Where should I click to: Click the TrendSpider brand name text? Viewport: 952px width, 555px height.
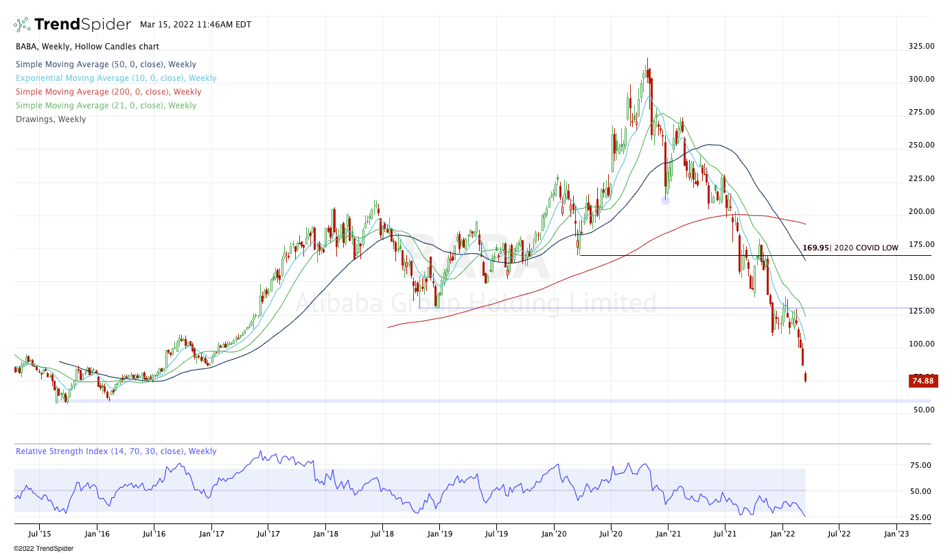click(82, 25)
